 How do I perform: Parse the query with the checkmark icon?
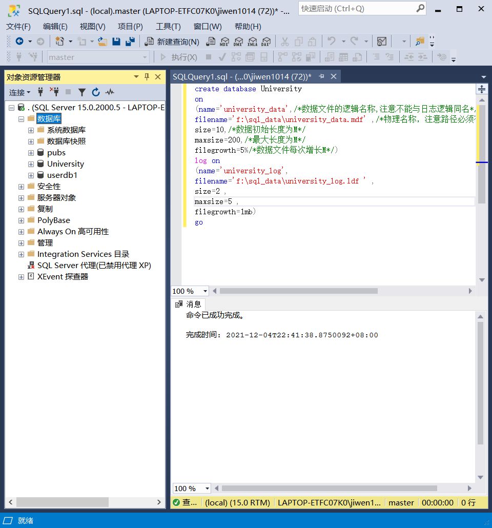[222, 57]
